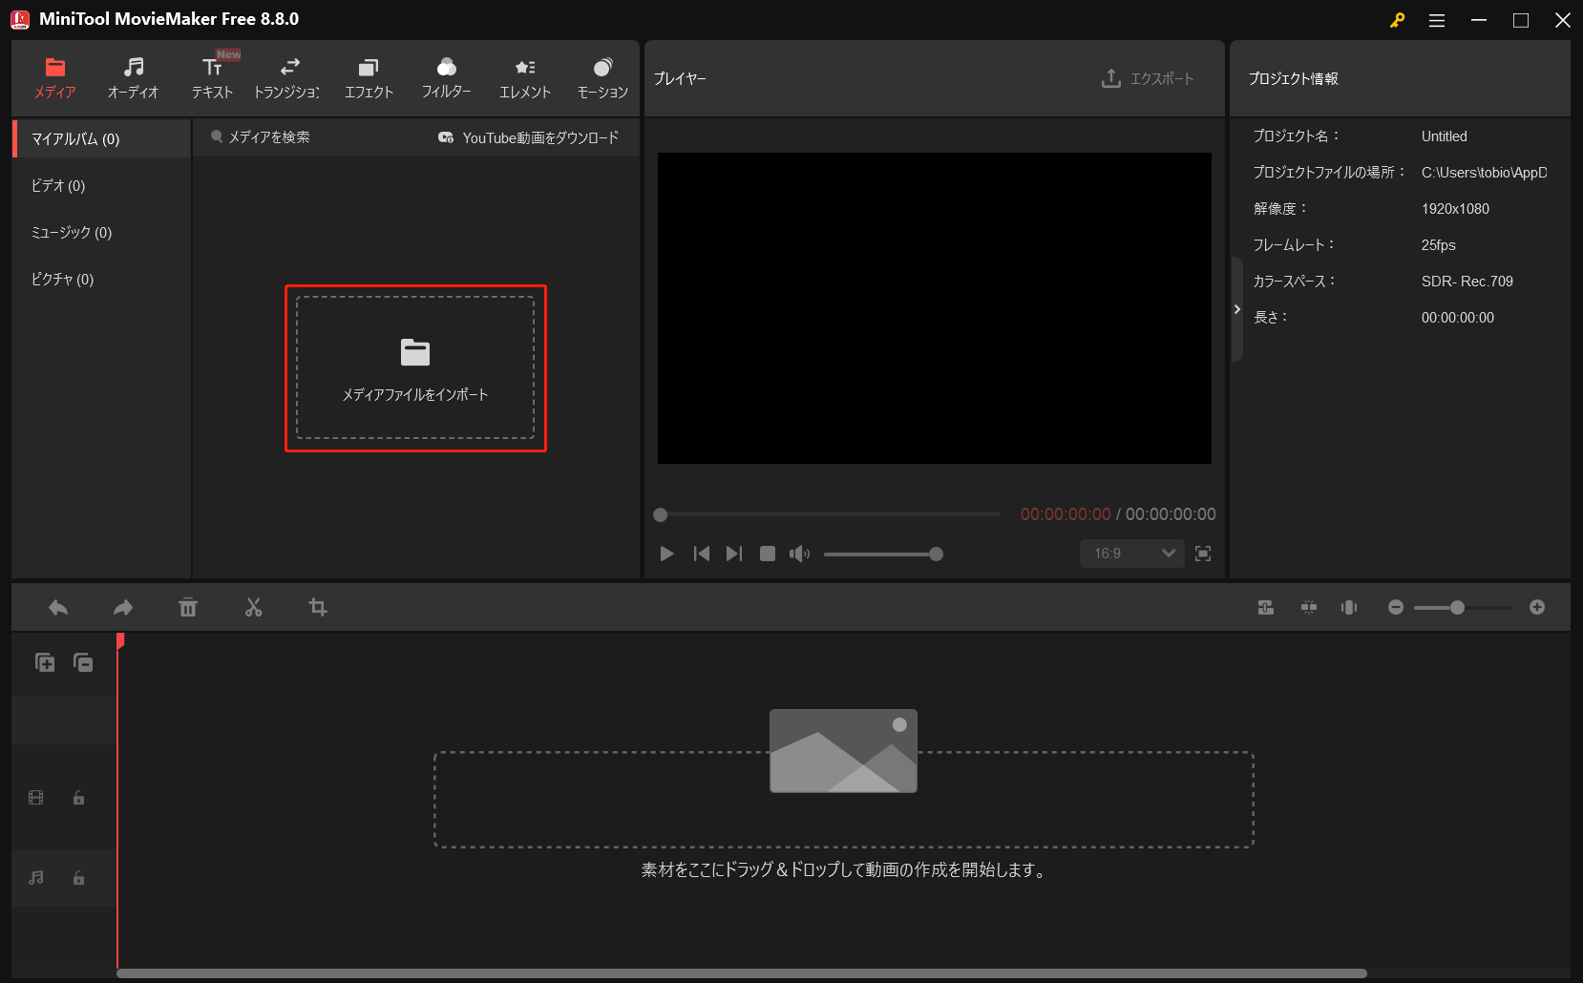Click the project file location path

click(x=1485, y=173)
